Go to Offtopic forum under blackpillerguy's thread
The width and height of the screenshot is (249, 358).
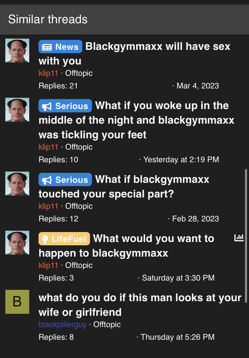pos(107,324)
